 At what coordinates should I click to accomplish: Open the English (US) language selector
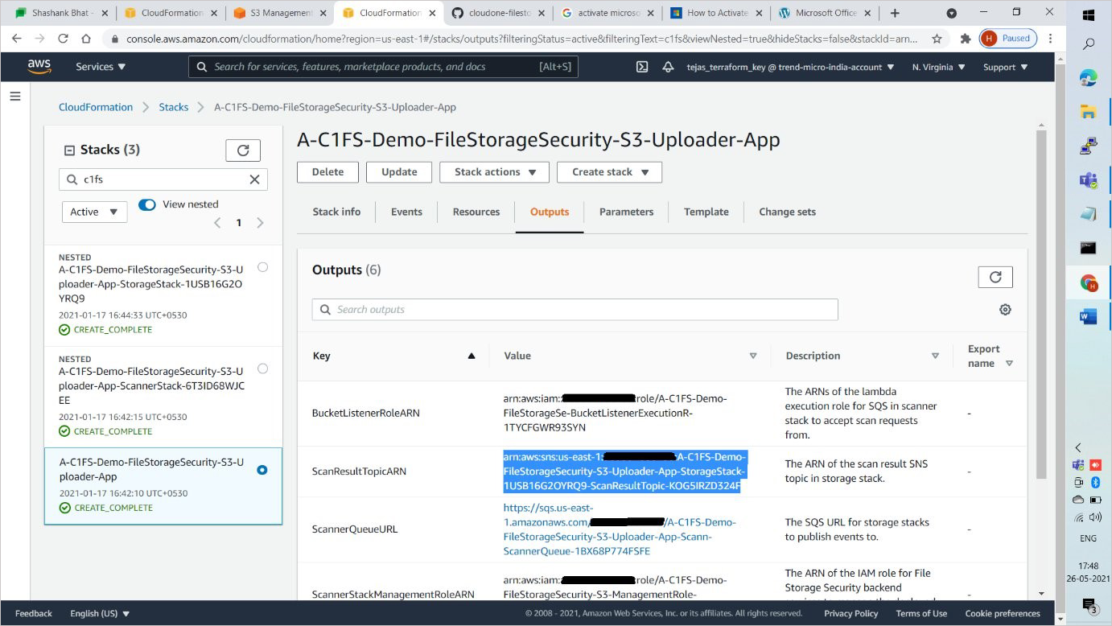coord(100,614)
